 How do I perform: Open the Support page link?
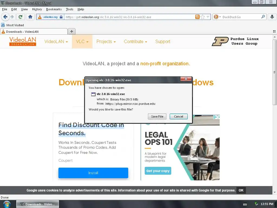[163, 41]
